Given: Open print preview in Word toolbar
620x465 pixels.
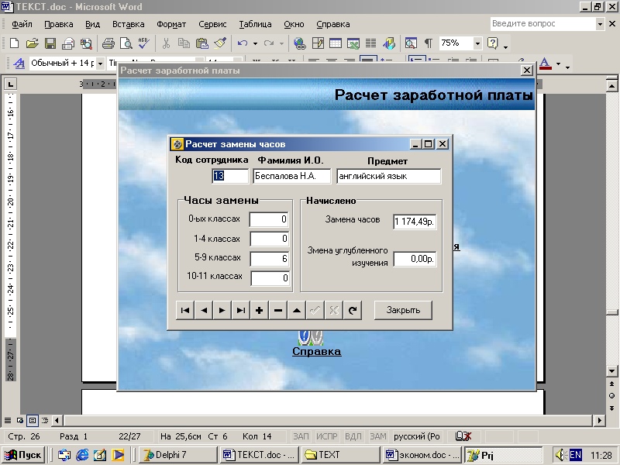Looking at the screenshot, I should click(126, 43).
